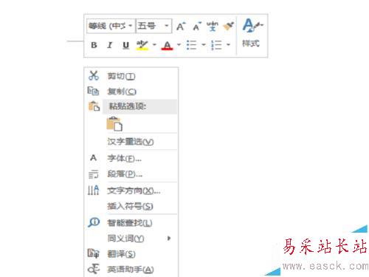Select 智能查找(L) smart lookup
369x277 pixels.
(131, 223)
